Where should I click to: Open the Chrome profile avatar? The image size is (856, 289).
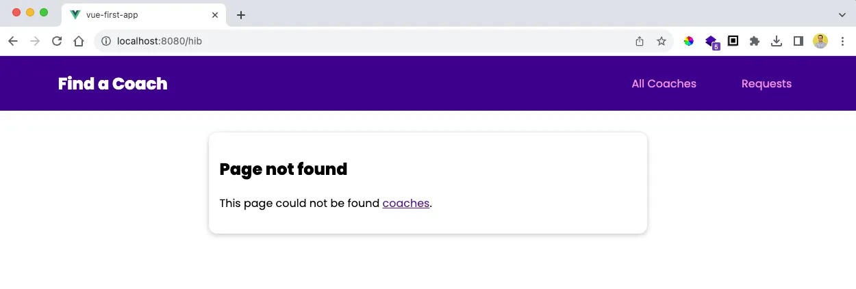(820, 41)
